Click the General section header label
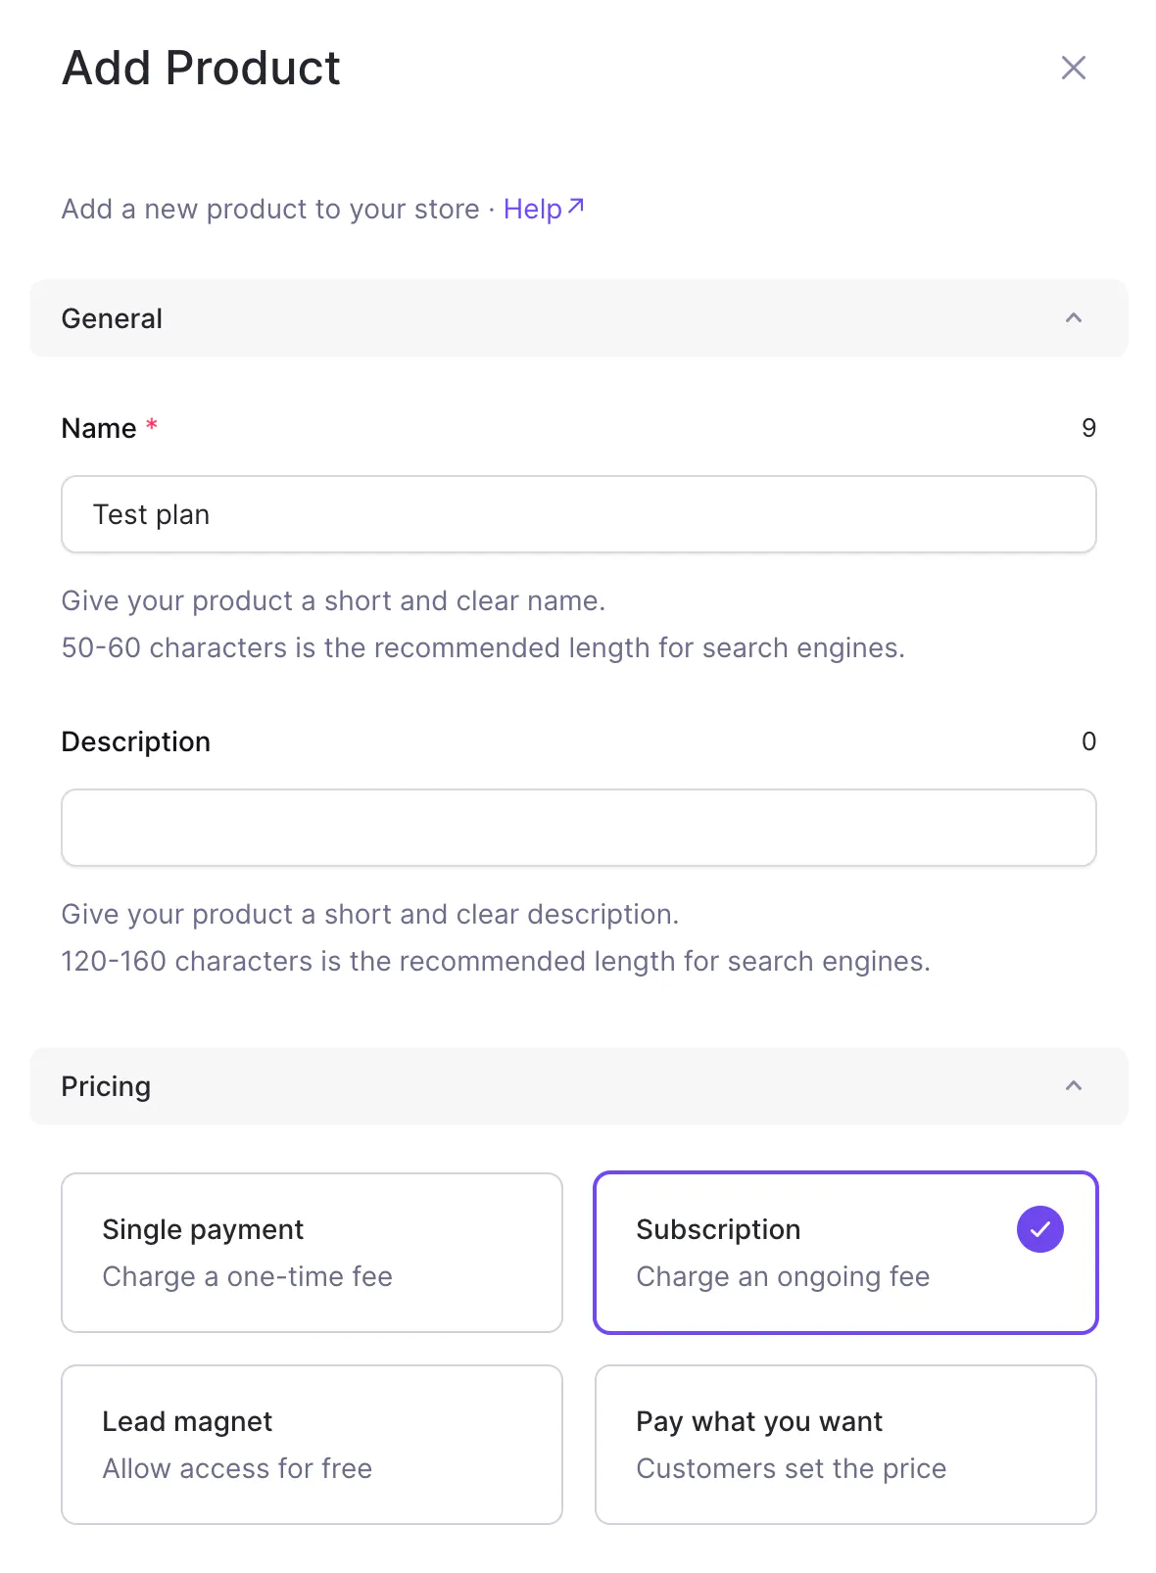Viewport: 1156px width, 1573px height. pos(112,318)
